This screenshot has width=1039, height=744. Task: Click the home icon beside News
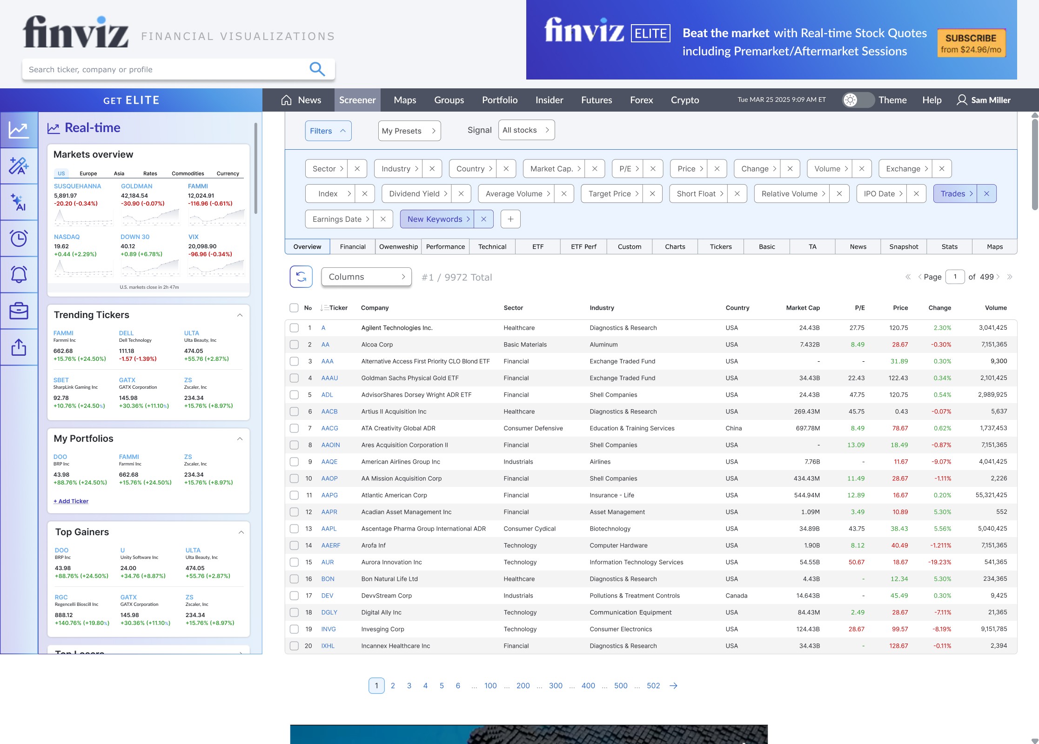(286, 100)
